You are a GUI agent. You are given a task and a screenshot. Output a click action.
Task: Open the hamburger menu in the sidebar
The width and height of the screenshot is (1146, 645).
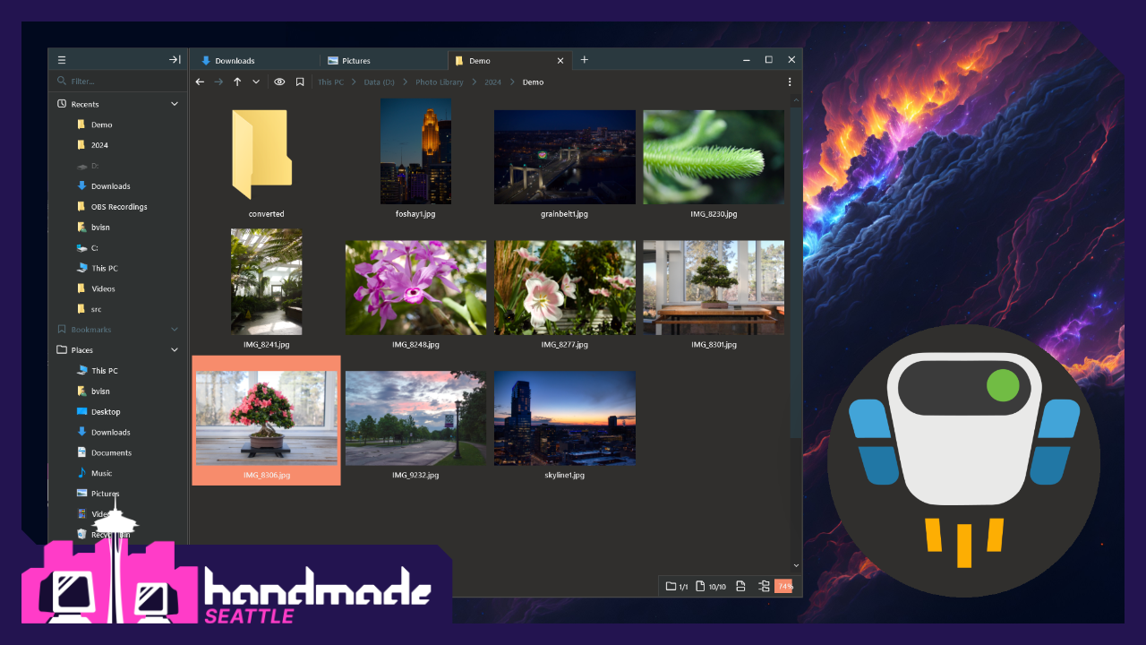point(62,60)
